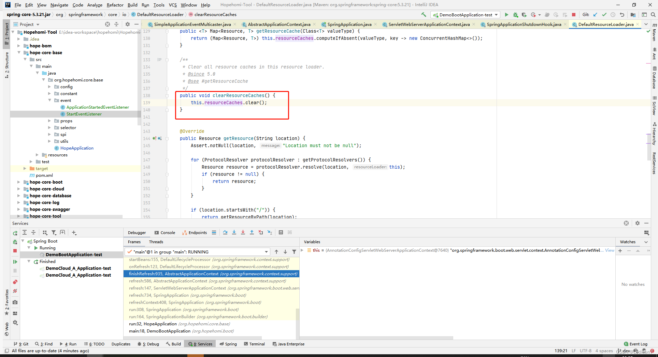The width and height of the screenshot is (658, 357).
Task: Open thread selector dropdown showing main RUNNING
Action: [x=198, y=252]
